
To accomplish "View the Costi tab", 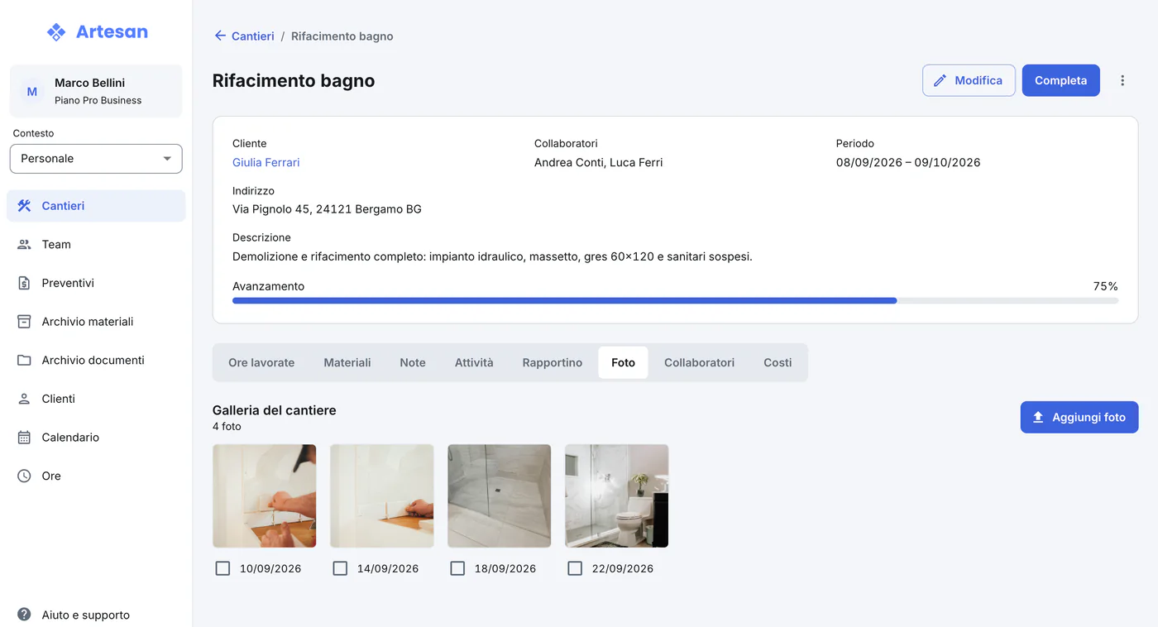I will [778, 362].
